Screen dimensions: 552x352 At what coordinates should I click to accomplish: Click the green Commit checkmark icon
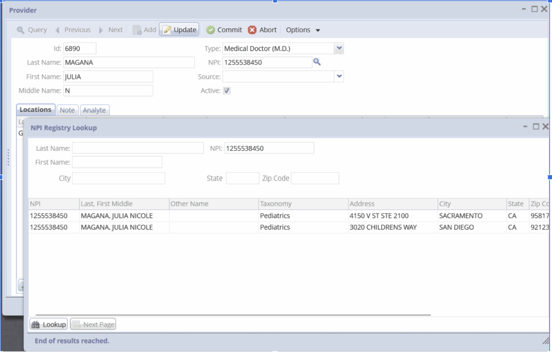pos(211,30)
